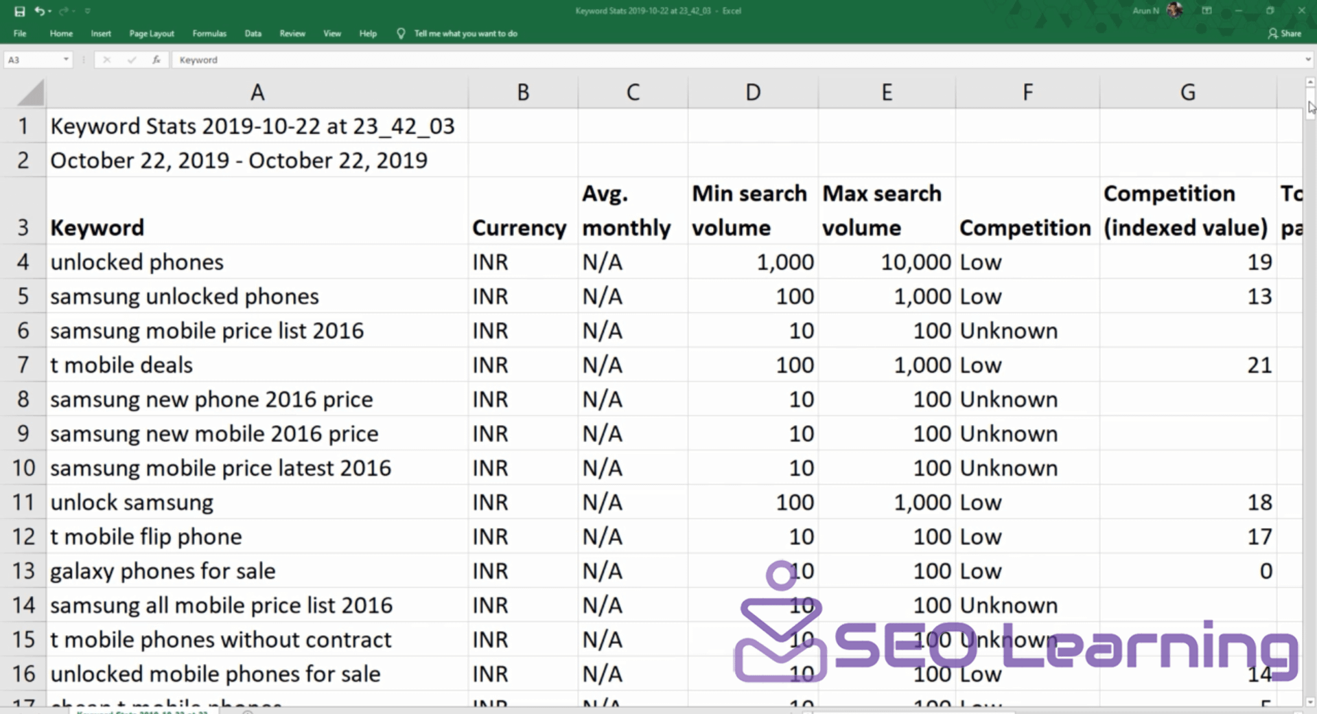
Task: Click competition index value '21' cell
Action: 1188,365
